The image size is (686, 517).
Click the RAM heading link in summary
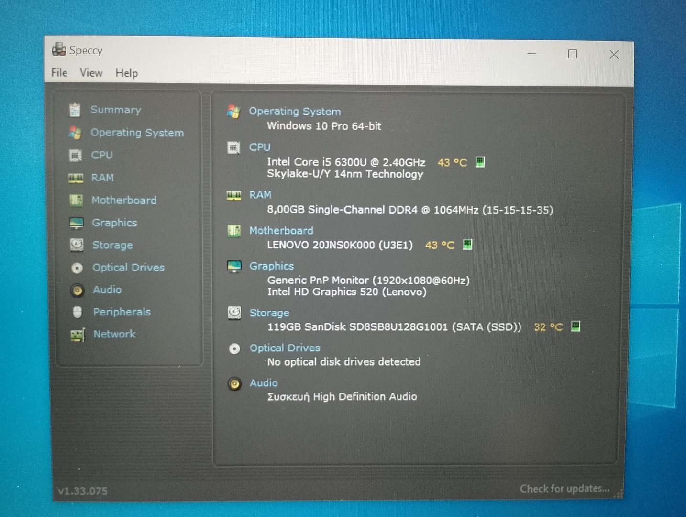pos(260,195)
